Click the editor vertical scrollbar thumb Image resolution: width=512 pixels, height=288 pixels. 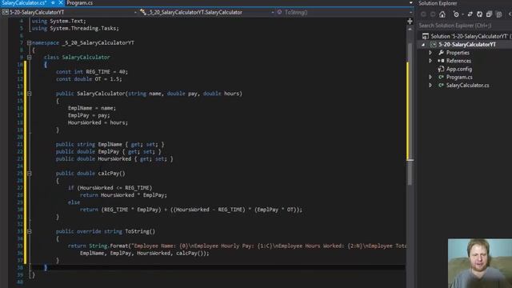pyautogui.click(x=410, y=114)
